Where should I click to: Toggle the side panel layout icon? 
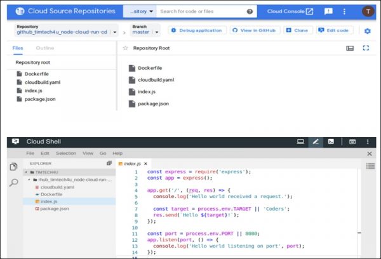tap(350, 48)
